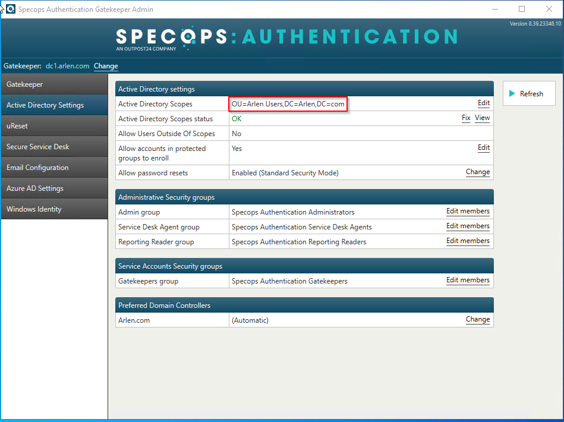Click Specops Authentication Gatekeepers group name
The width and height of the screenshot is (564, 422).
(x=289, y=281)
